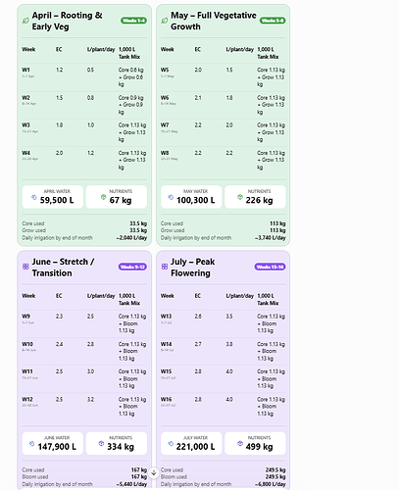Click the ~5,440 L/day June irrigation value
Image resolution: width=399 pixels, height=490 pixels.
[x=131, y=484]
